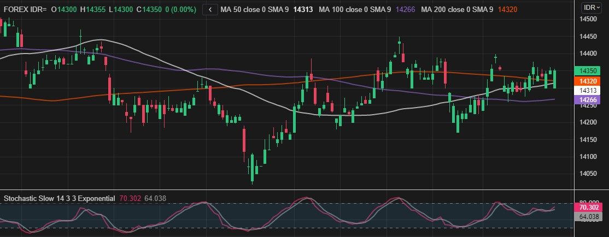The image size is (609, 237).
Task: Click the Stochastic Slow 14 3 3 Exponential label
Action: 60,198
